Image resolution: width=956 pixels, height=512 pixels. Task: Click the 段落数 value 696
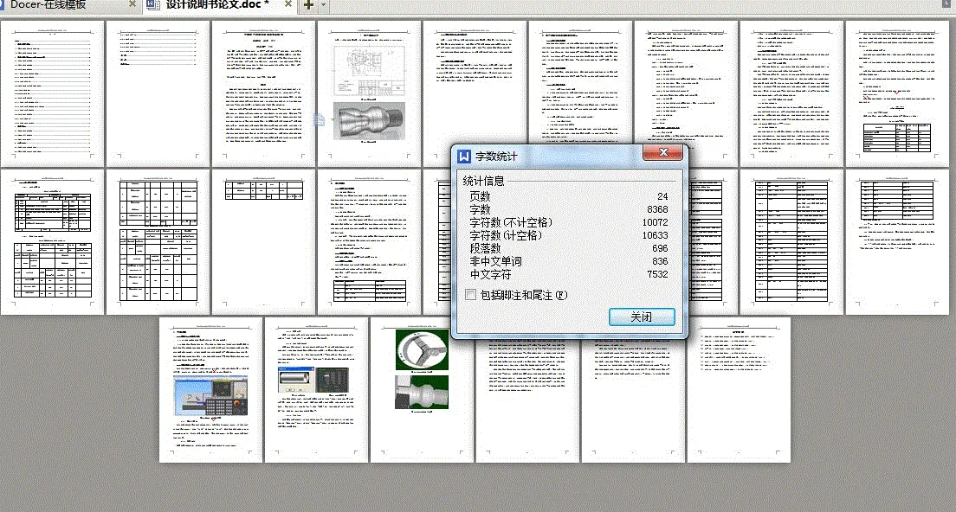pos(660,248)
